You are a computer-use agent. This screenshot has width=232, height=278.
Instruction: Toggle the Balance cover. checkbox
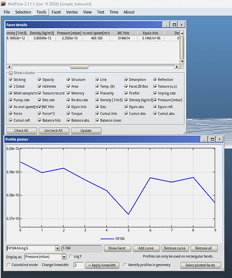coord(97,121)
